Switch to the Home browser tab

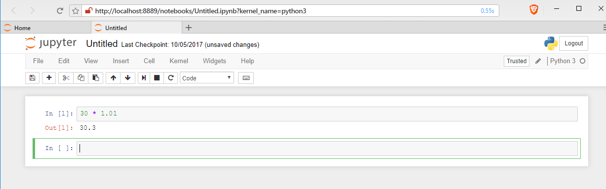click(45, 28)
